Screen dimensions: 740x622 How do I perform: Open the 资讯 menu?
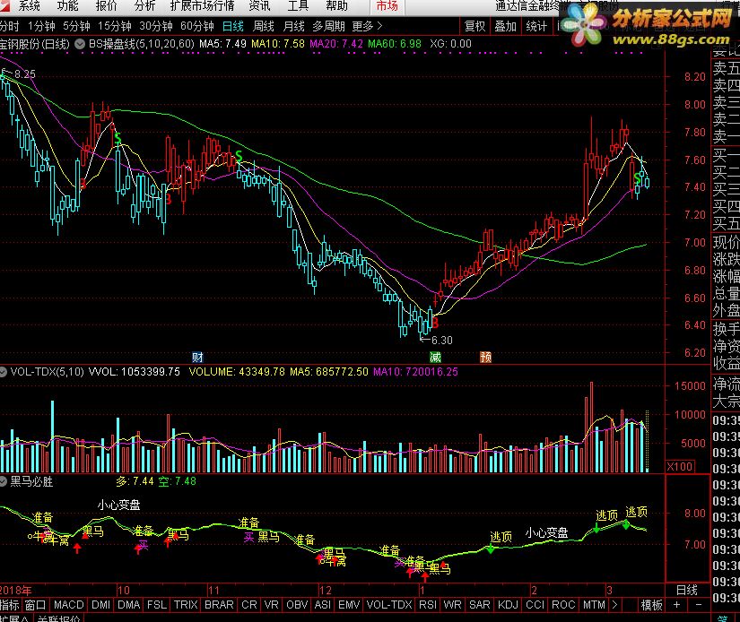click(x=259, y=6)
